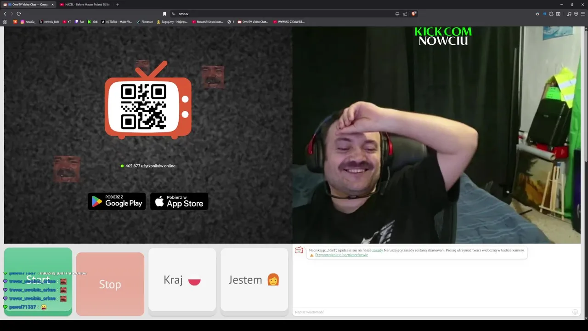The image size is (588, 331).
Task: Click the blue sound extension icon
Action: click(544, 14)
